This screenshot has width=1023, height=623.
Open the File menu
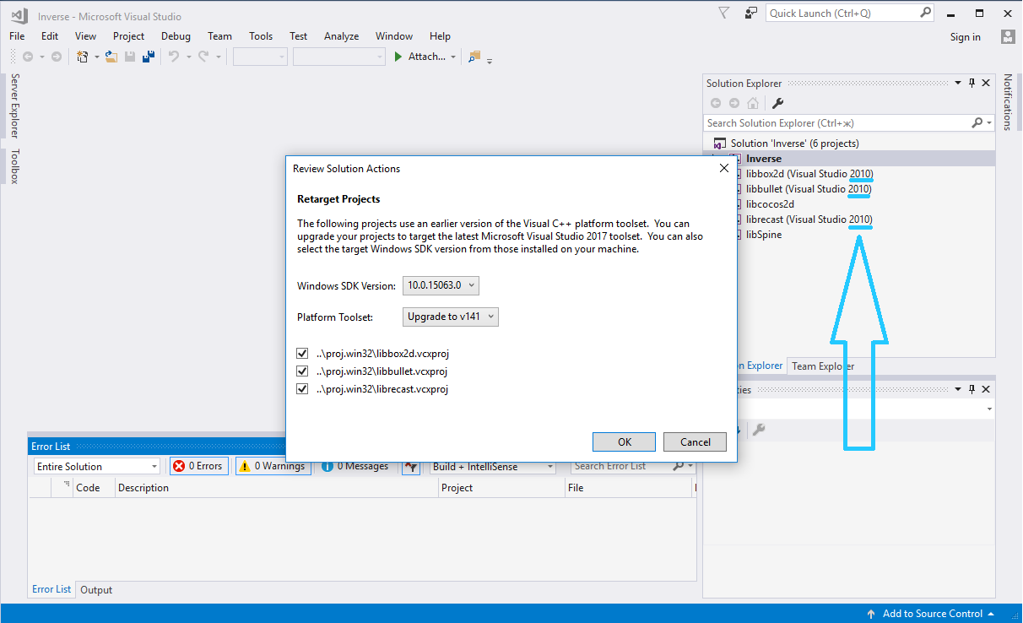point(17,36)
